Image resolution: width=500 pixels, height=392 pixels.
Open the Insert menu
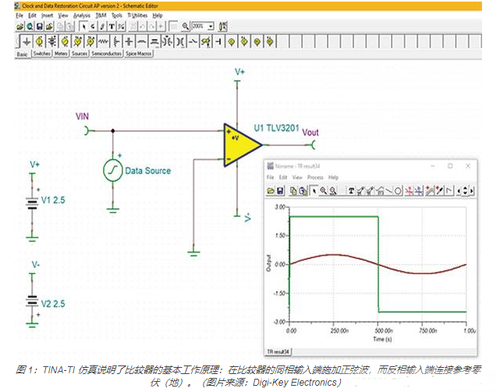point(47,16)
